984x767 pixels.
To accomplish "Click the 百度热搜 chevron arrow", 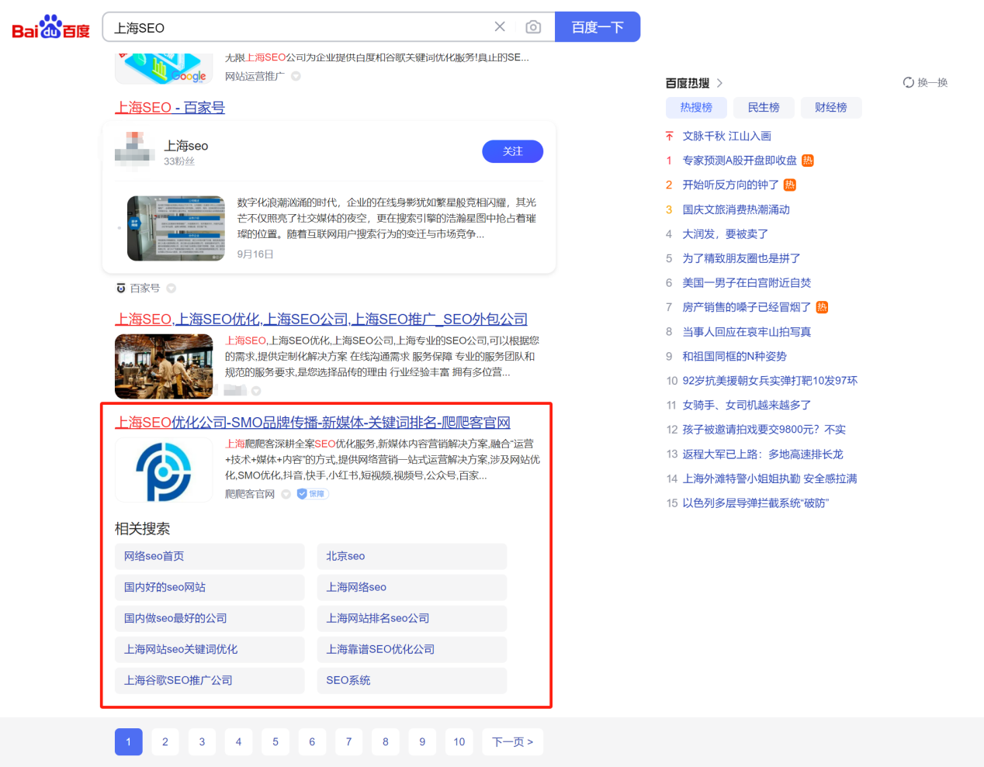I will pos(719,83).
